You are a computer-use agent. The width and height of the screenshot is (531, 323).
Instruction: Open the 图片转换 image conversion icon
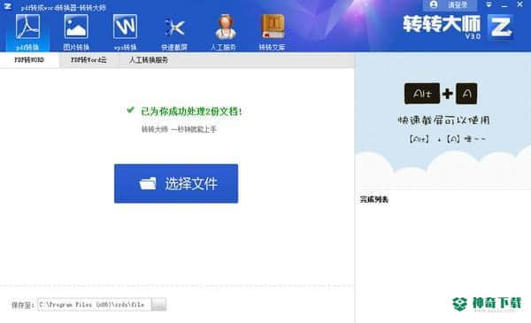tap(76, 32)
